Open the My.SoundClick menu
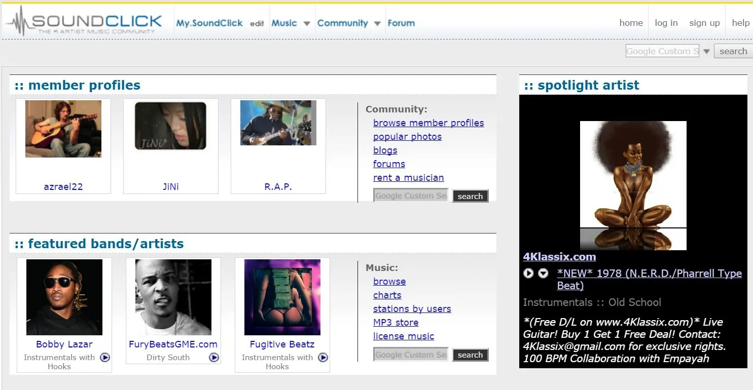The width and height of the screenshot is (753, 390). (209, 23)
